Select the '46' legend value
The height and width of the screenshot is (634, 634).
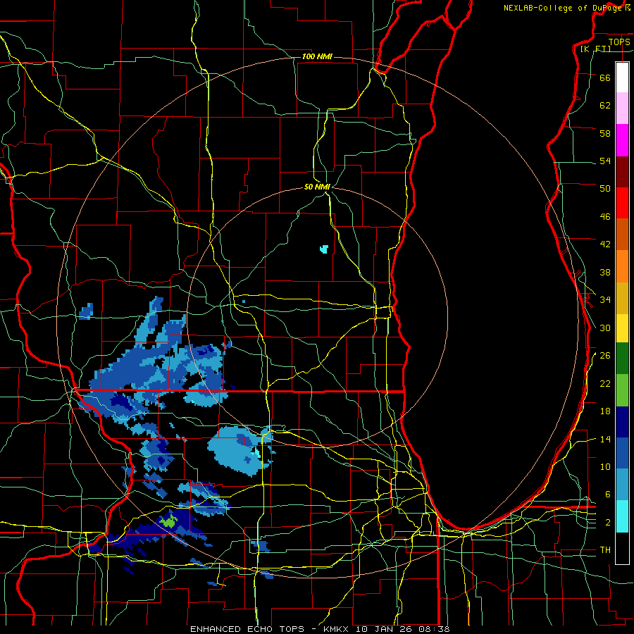tap(605, 217)
